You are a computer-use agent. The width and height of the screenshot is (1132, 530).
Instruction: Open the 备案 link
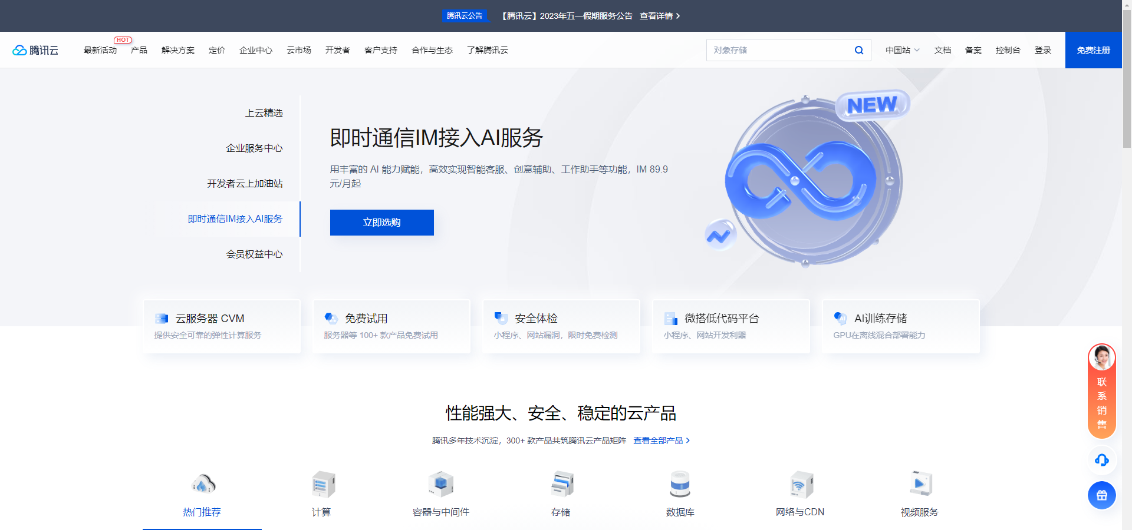click(x=973, y=50)
